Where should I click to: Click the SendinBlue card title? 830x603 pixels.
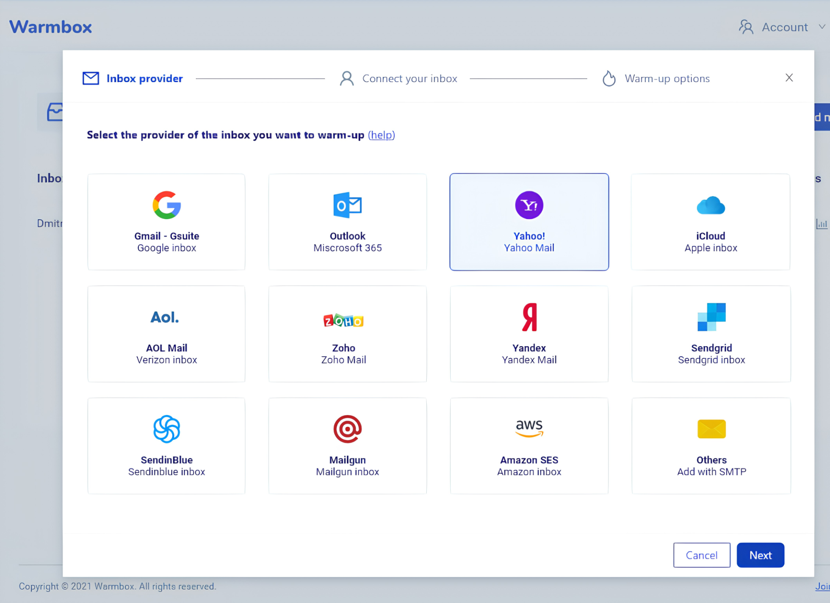[167, 460]
